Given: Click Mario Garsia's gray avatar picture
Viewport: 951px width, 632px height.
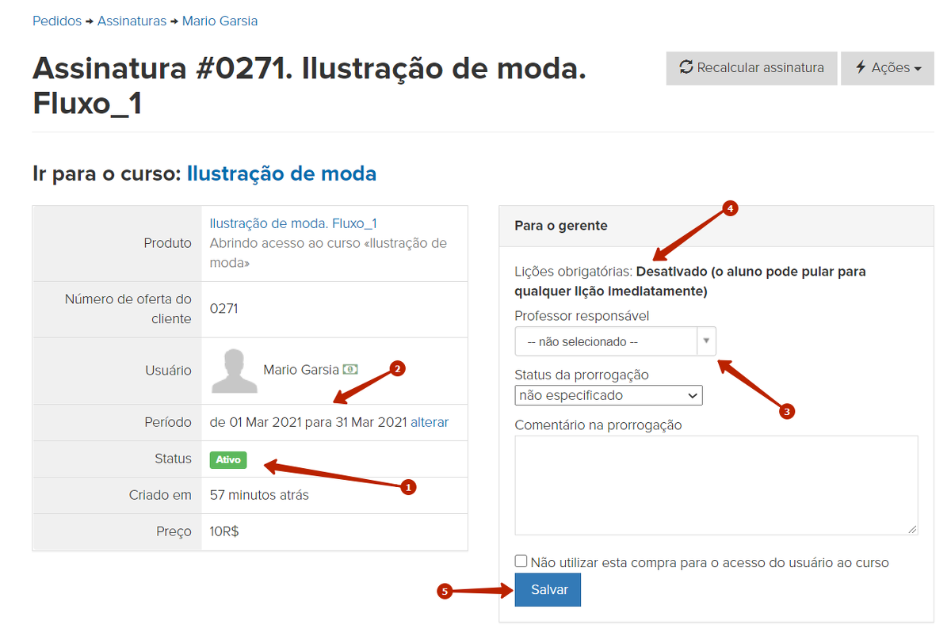Looking at the screenshot, I should (x=234, y=371).
